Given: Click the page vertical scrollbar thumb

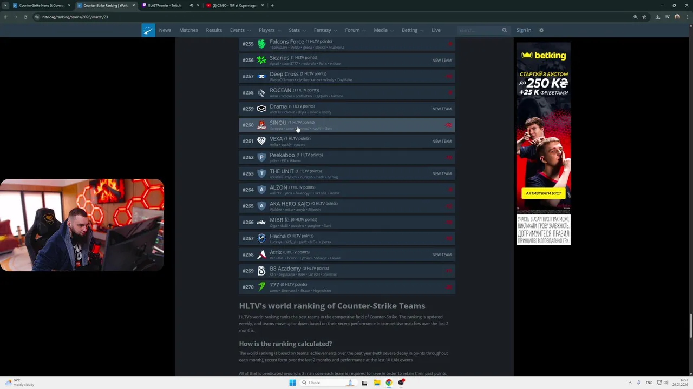Looking at the screenshot, I should 690,325.
